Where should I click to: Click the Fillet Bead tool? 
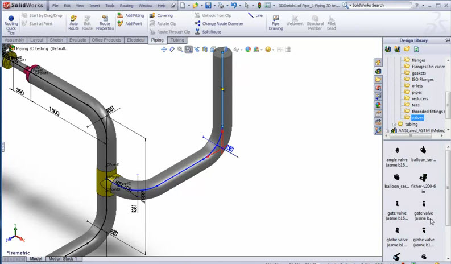click(332, 23)
